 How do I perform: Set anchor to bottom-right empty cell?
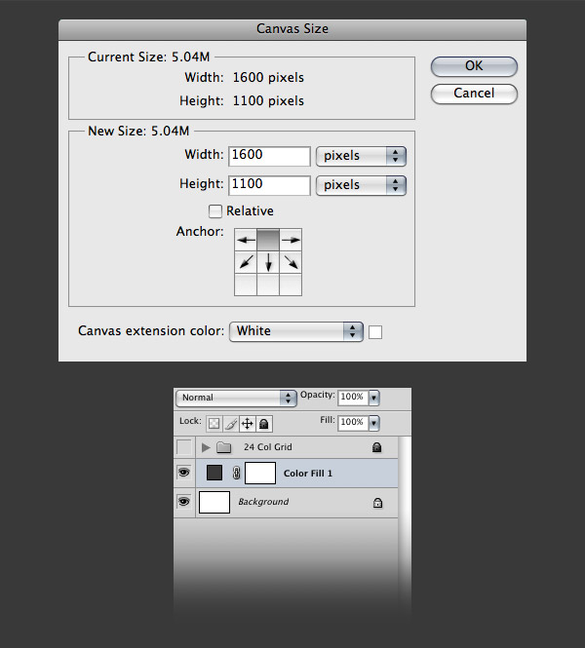point(291,285)
